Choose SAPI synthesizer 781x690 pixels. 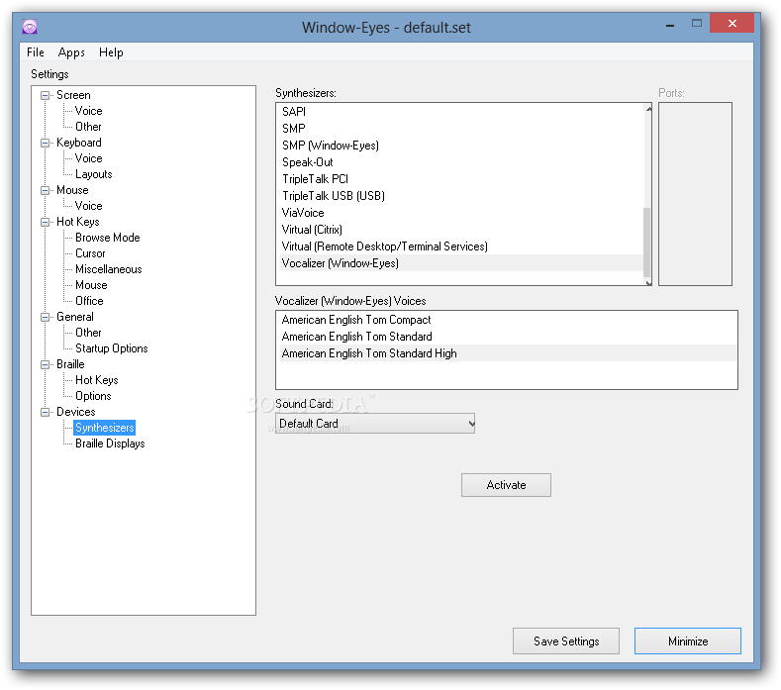(460, 112)
